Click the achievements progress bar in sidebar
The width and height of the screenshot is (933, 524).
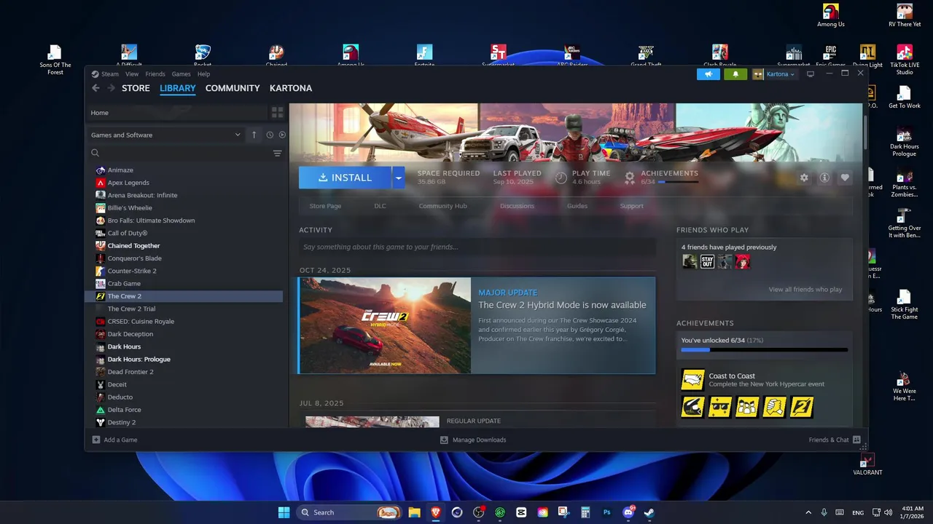tap(764, 350)
